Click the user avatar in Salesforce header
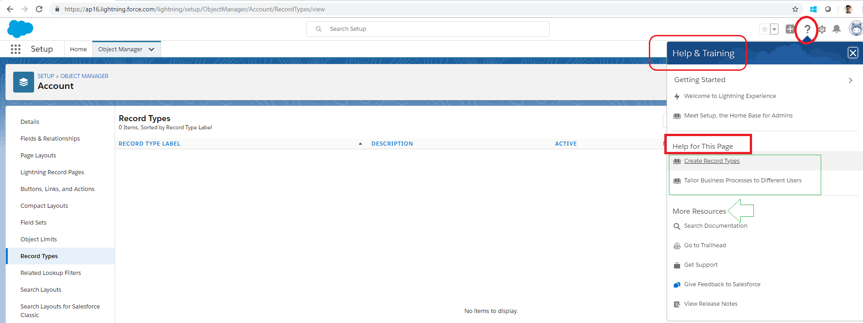This screenshot has width=863, height=323. point(856,29)
